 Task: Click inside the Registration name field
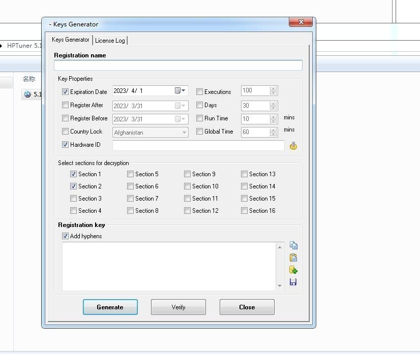click(x=177, y=65)
